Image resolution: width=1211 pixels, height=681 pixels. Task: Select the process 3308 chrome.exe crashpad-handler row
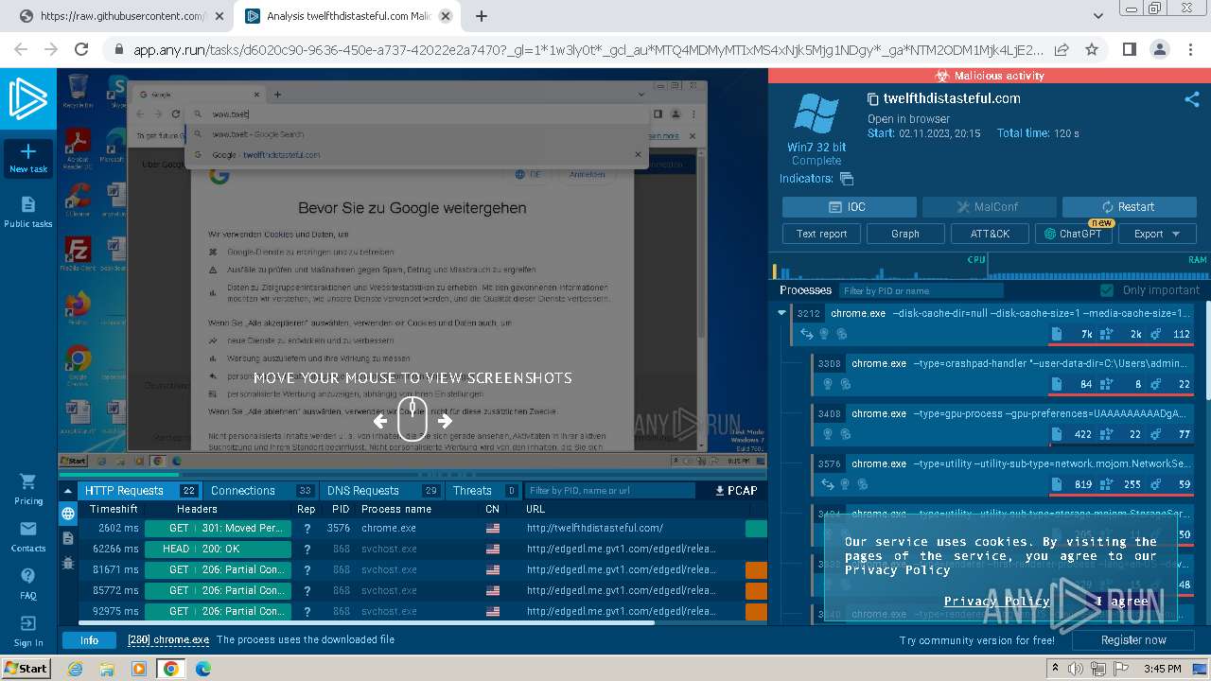point(1003,374)
